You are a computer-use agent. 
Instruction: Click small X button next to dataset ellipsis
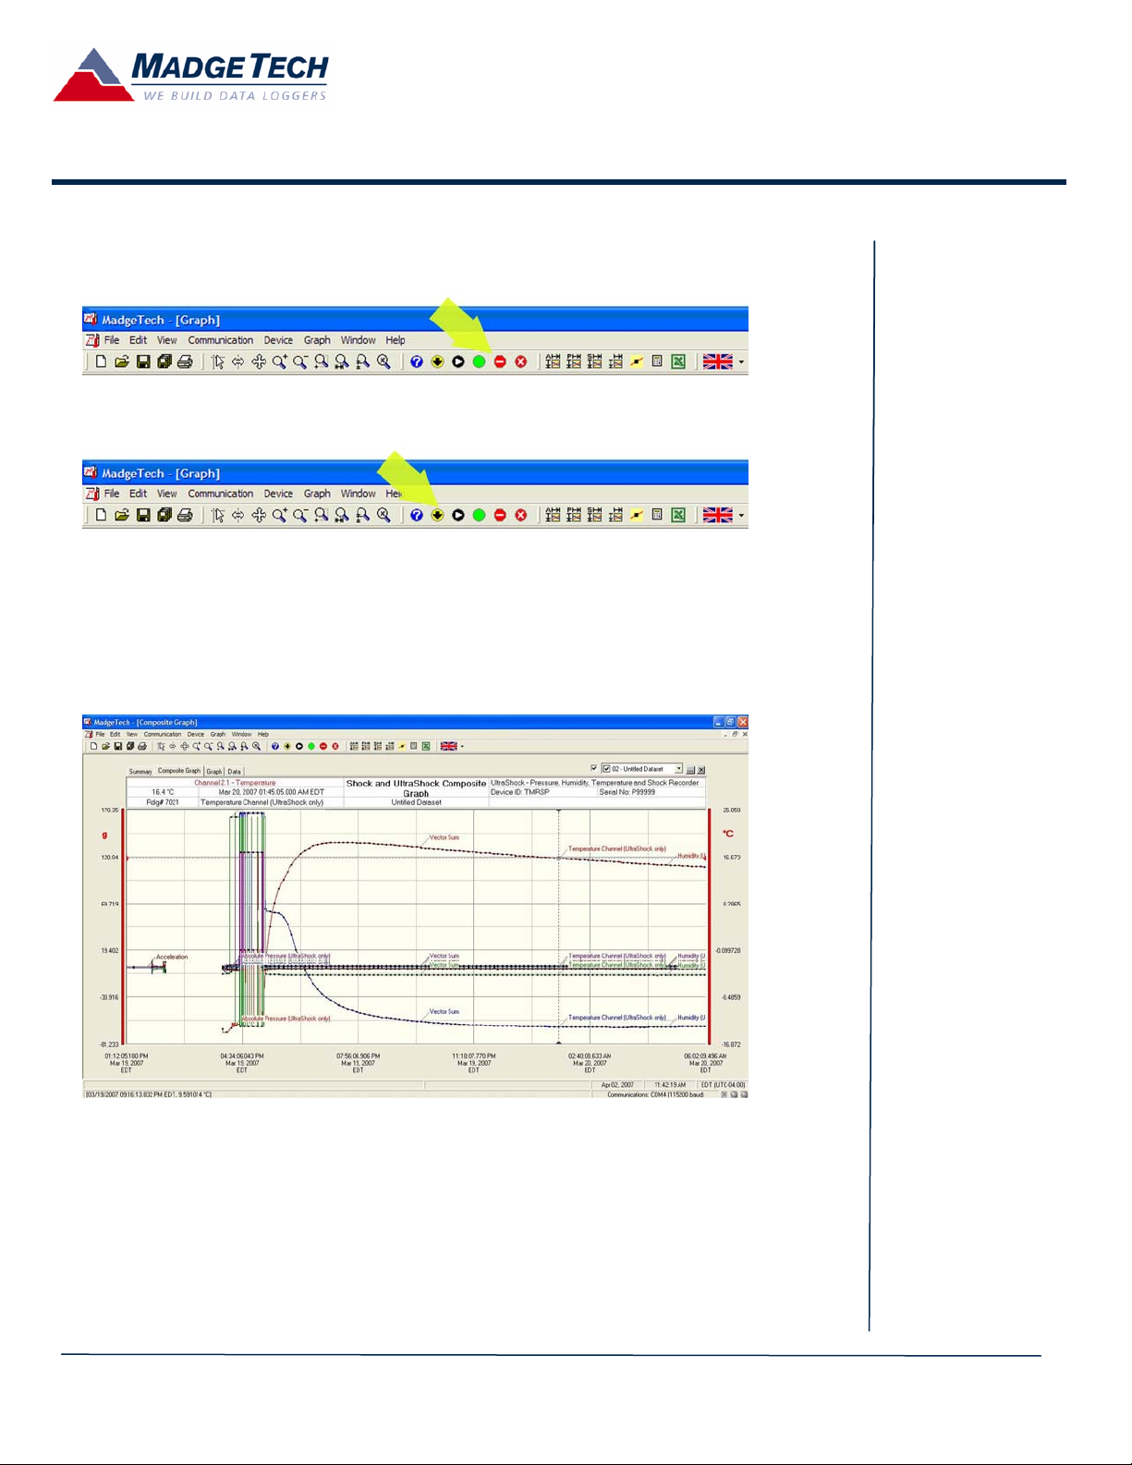[x=701, y=769]
